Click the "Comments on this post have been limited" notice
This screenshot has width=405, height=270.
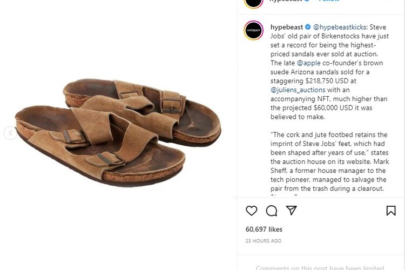(320, 267)
